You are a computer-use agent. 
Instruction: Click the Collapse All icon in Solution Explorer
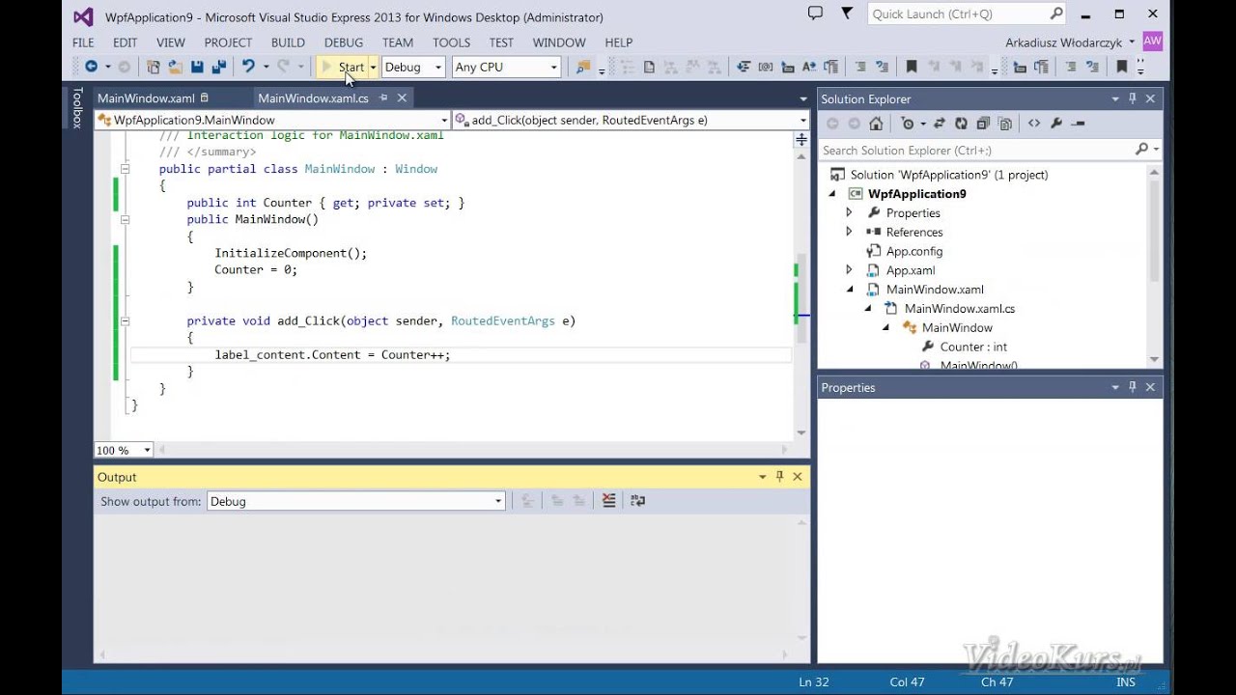coord(983,124)
